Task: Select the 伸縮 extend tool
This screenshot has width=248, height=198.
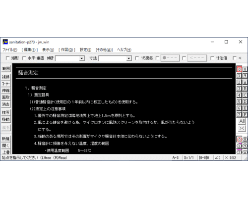Action: click(6, 91)
